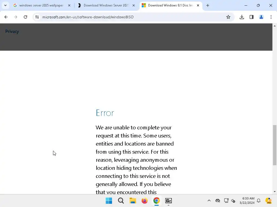
Task: Minimize the Chrome window
Action: click(246, 5)
